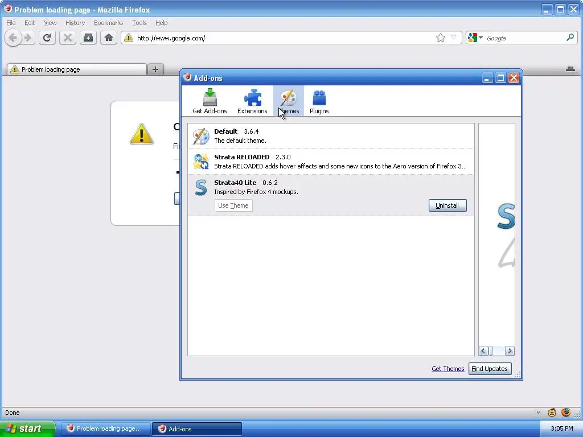Switch to Problem loading page taskbar button
The width and height of the screenshot is (583, 437).
(x=105, y=428)
